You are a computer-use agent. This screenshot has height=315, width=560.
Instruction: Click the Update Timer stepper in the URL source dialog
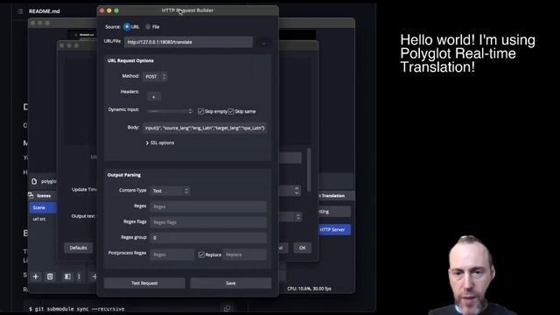(297, 191)
